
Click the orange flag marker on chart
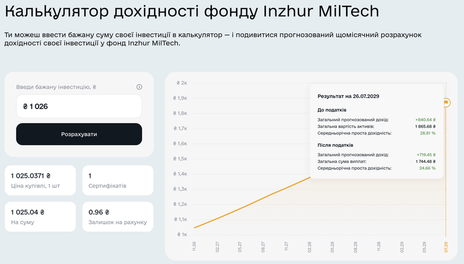tap(446, 103)
